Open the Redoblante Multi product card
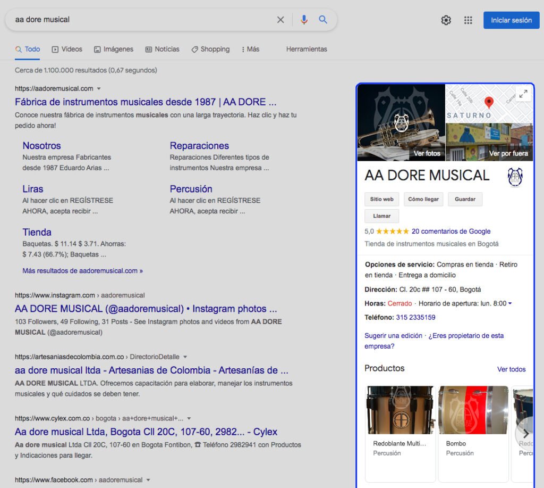 coord(401,433)
